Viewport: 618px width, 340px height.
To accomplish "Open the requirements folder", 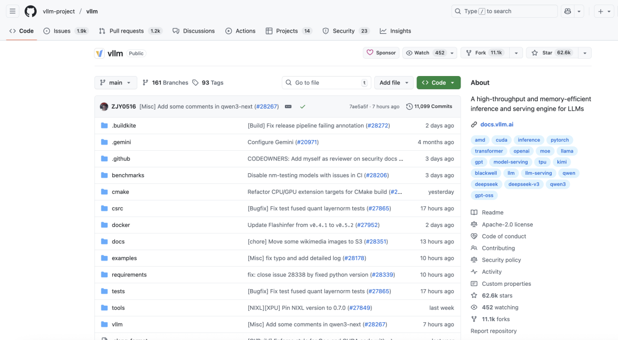I will point(129,275).
